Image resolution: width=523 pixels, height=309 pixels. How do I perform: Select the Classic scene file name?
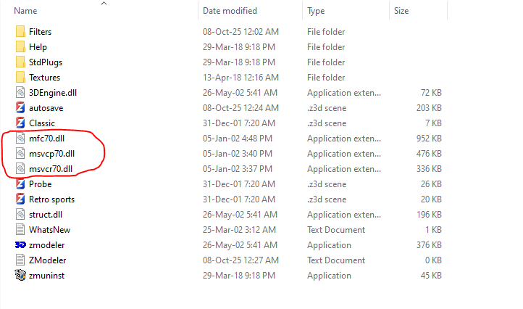click(42, 123)
